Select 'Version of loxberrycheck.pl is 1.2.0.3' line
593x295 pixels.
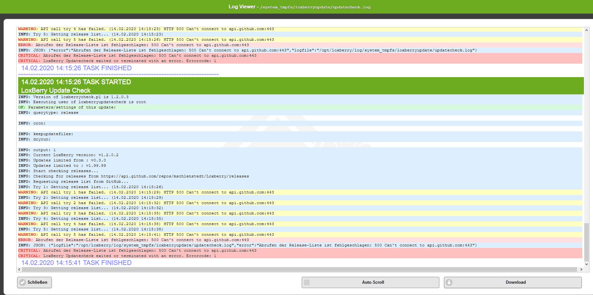(x=300, y=97)
